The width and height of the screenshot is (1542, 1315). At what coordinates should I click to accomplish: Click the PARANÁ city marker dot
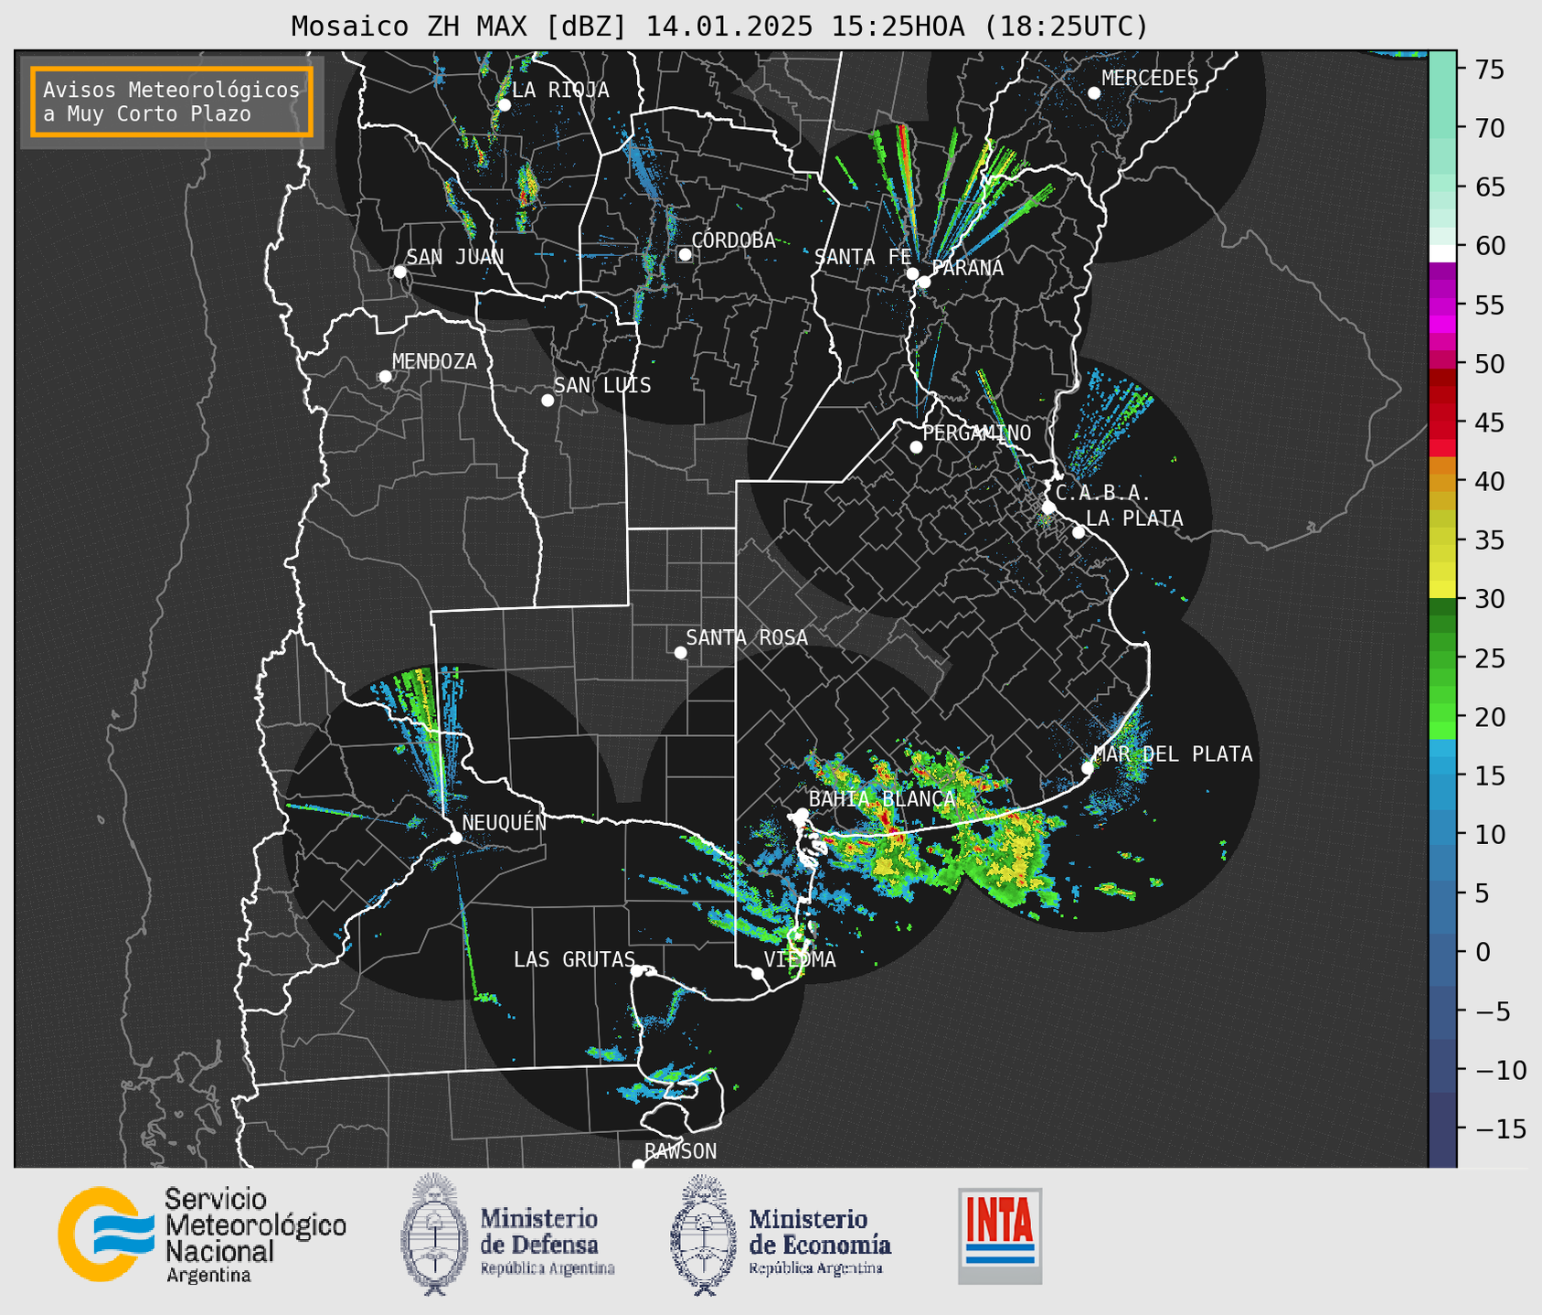click(x=924, y=282)
